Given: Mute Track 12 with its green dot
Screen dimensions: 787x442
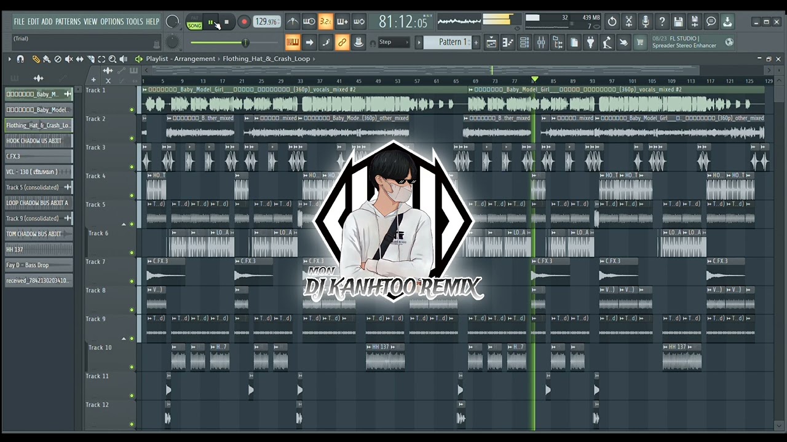Looking at the screenshot, I should pyautogui.click(x=132, y=424).
